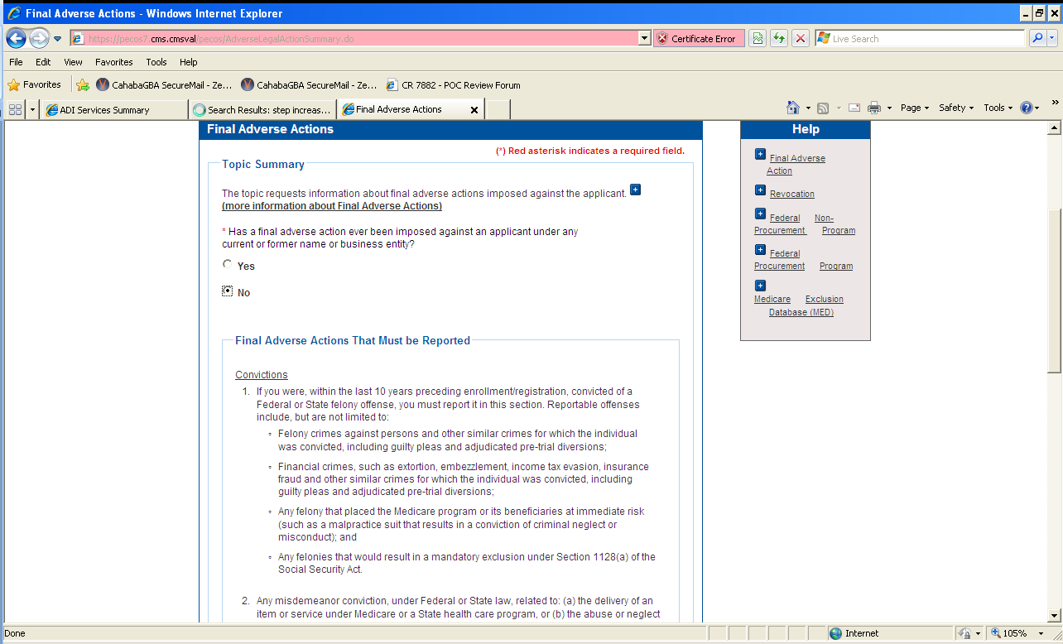
Task: Open the Tools menu in menu bar
Action: [156, 62]
